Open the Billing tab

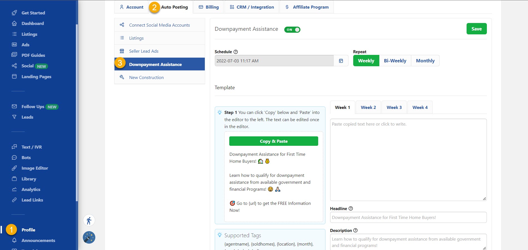click(209, 7)
